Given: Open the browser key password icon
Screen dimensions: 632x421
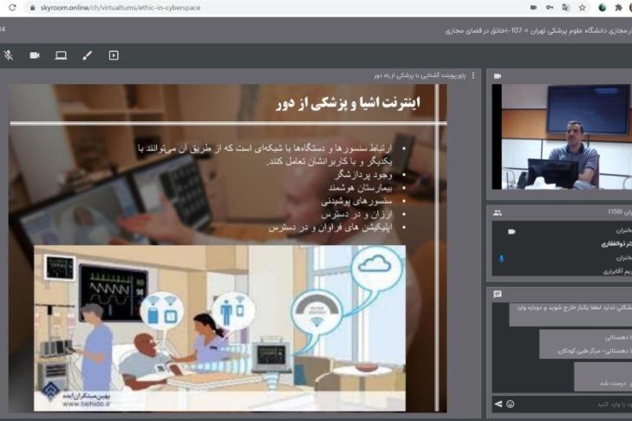Looking at the screenshot, I should pos(547,7).
